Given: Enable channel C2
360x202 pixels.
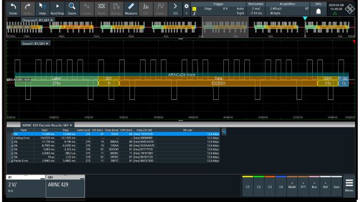Looking at the screenshot, I should pos(259,186).
